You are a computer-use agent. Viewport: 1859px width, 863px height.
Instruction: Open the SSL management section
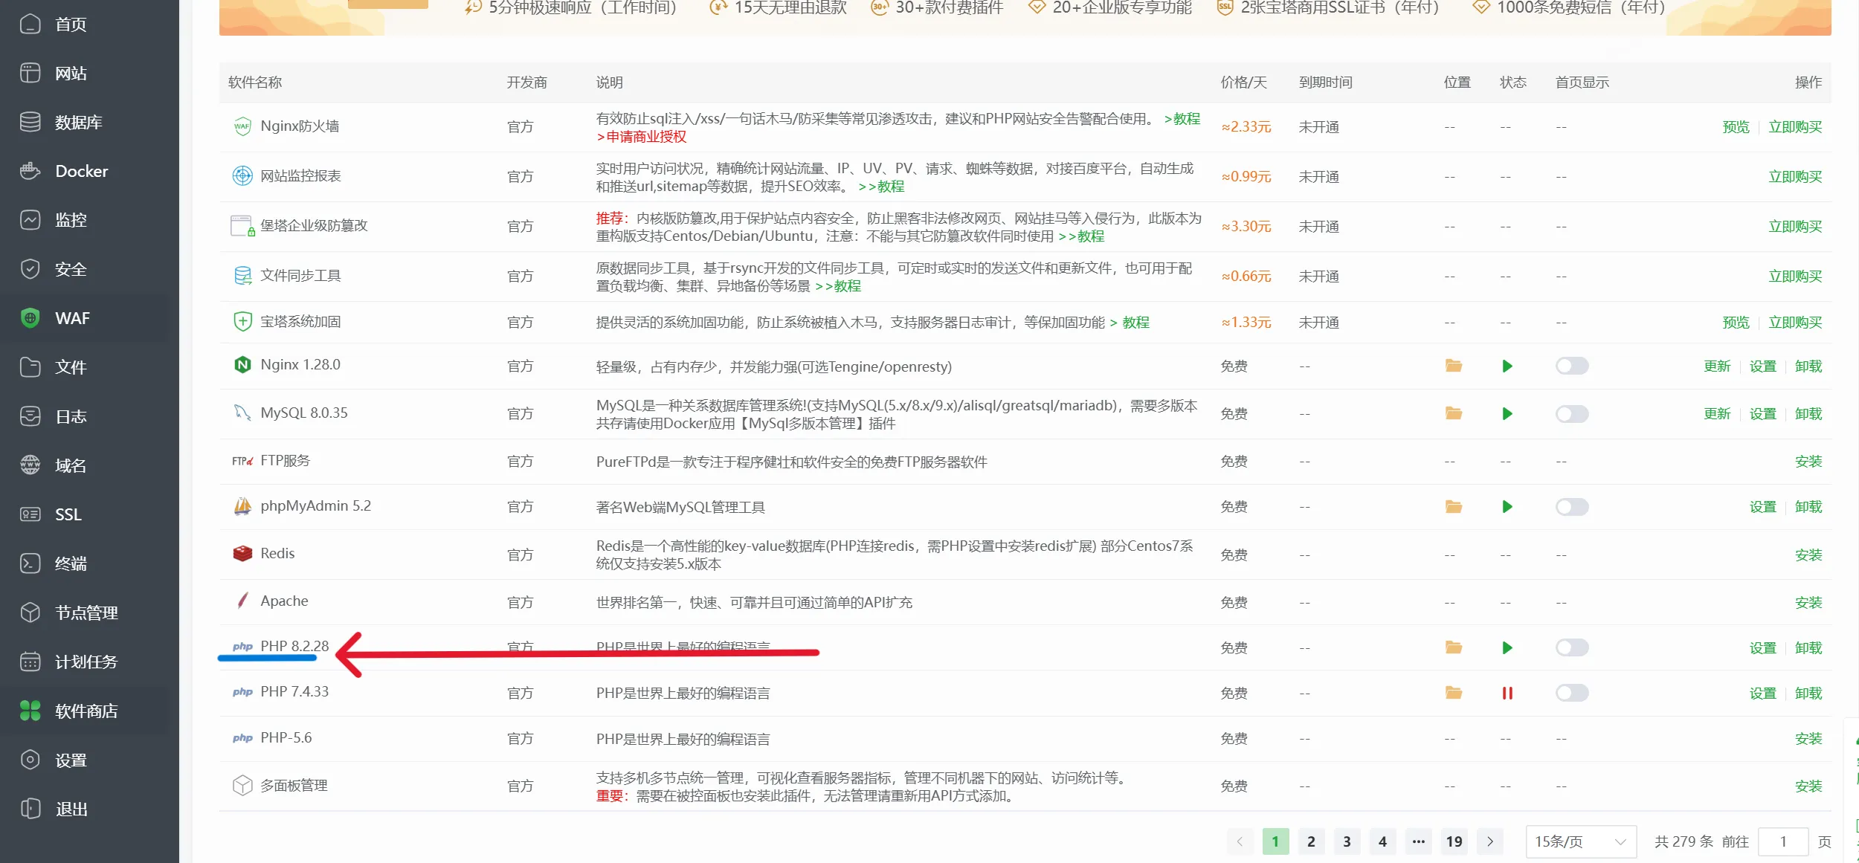[x=67, y=514]
